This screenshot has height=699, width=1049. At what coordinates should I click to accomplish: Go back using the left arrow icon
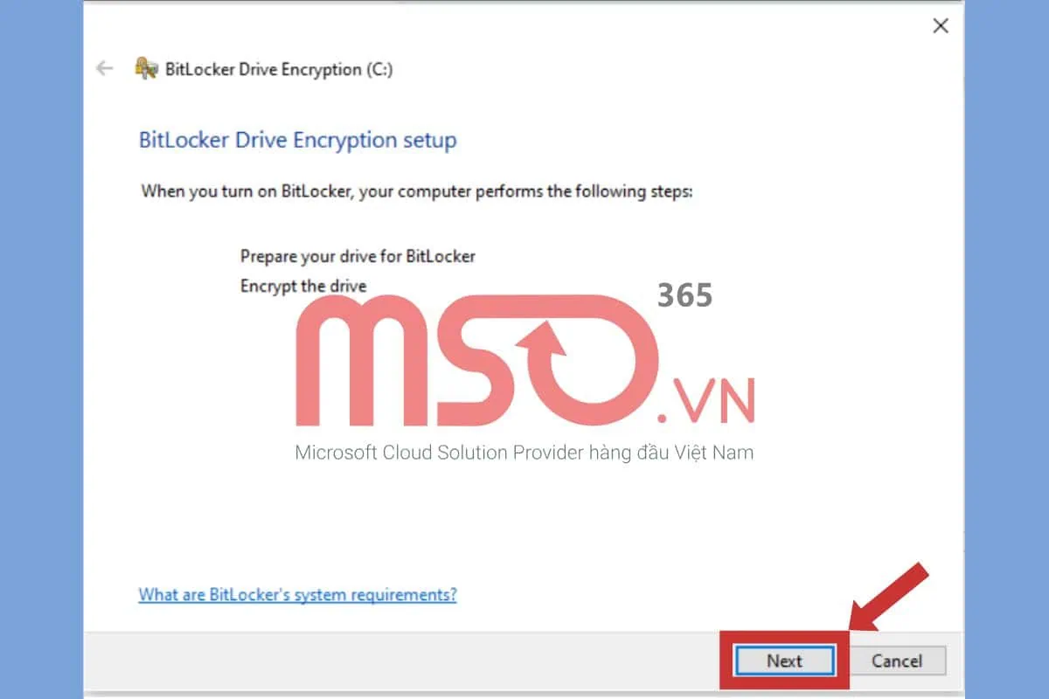(105, 68)
